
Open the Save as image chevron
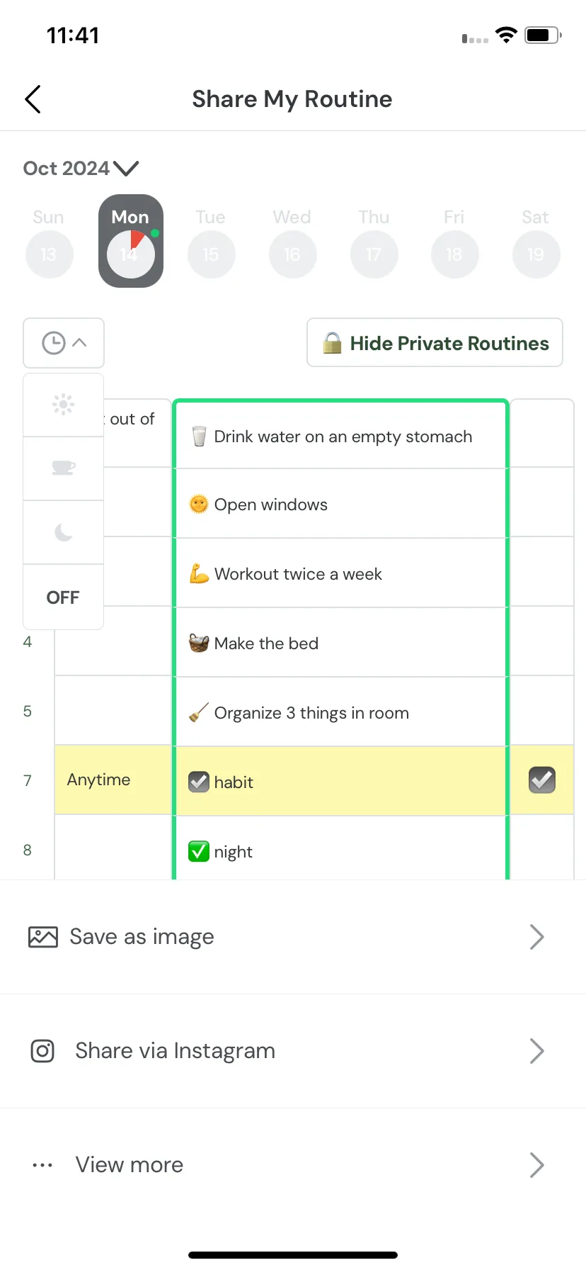536,937
